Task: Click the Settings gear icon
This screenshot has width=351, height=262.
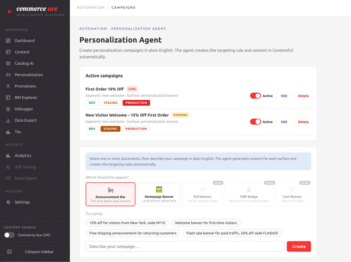Action: [8, 202]
